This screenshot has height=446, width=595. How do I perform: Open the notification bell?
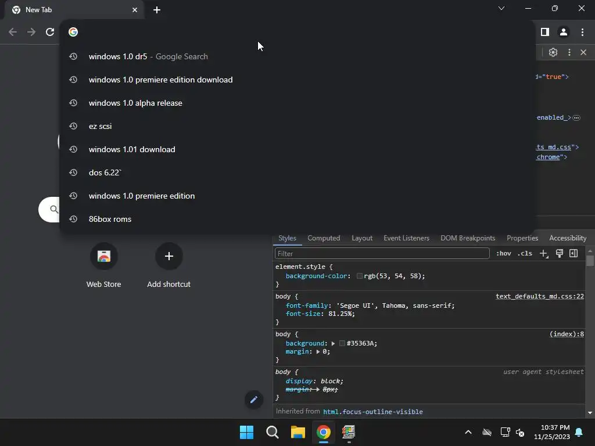579,432
